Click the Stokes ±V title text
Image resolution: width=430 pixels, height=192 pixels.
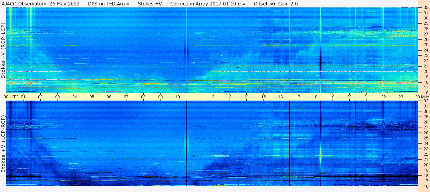click(x=150, y=4)
